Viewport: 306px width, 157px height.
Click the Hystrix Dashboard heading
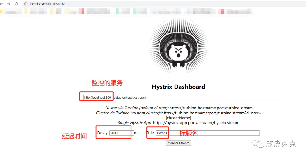pyautogui.click(x=178, y=87)
